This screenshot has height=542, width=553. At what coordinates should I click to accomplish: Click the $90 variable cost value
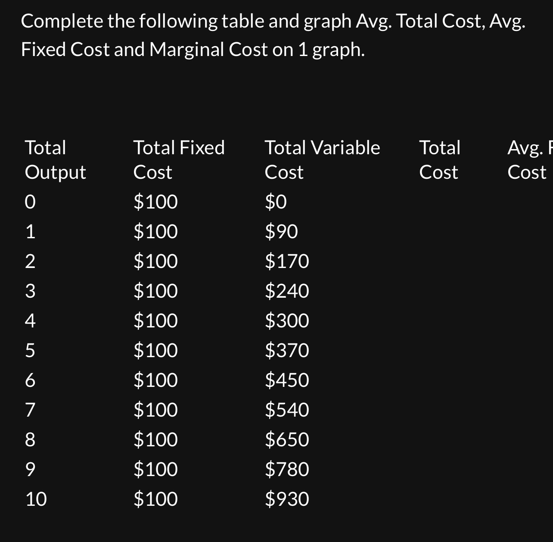(x=281, y=231)
